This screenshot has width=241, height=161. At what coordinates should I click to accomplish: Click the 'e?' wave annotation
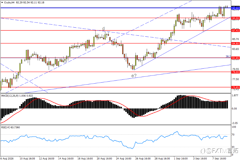click(x=134, y=76)
